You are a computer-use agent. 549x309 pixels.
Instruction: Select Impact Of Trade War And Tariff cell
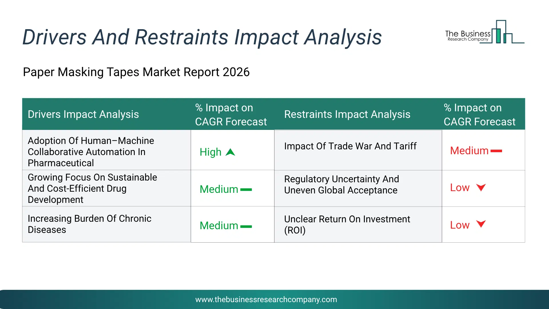tap(358, 150)
